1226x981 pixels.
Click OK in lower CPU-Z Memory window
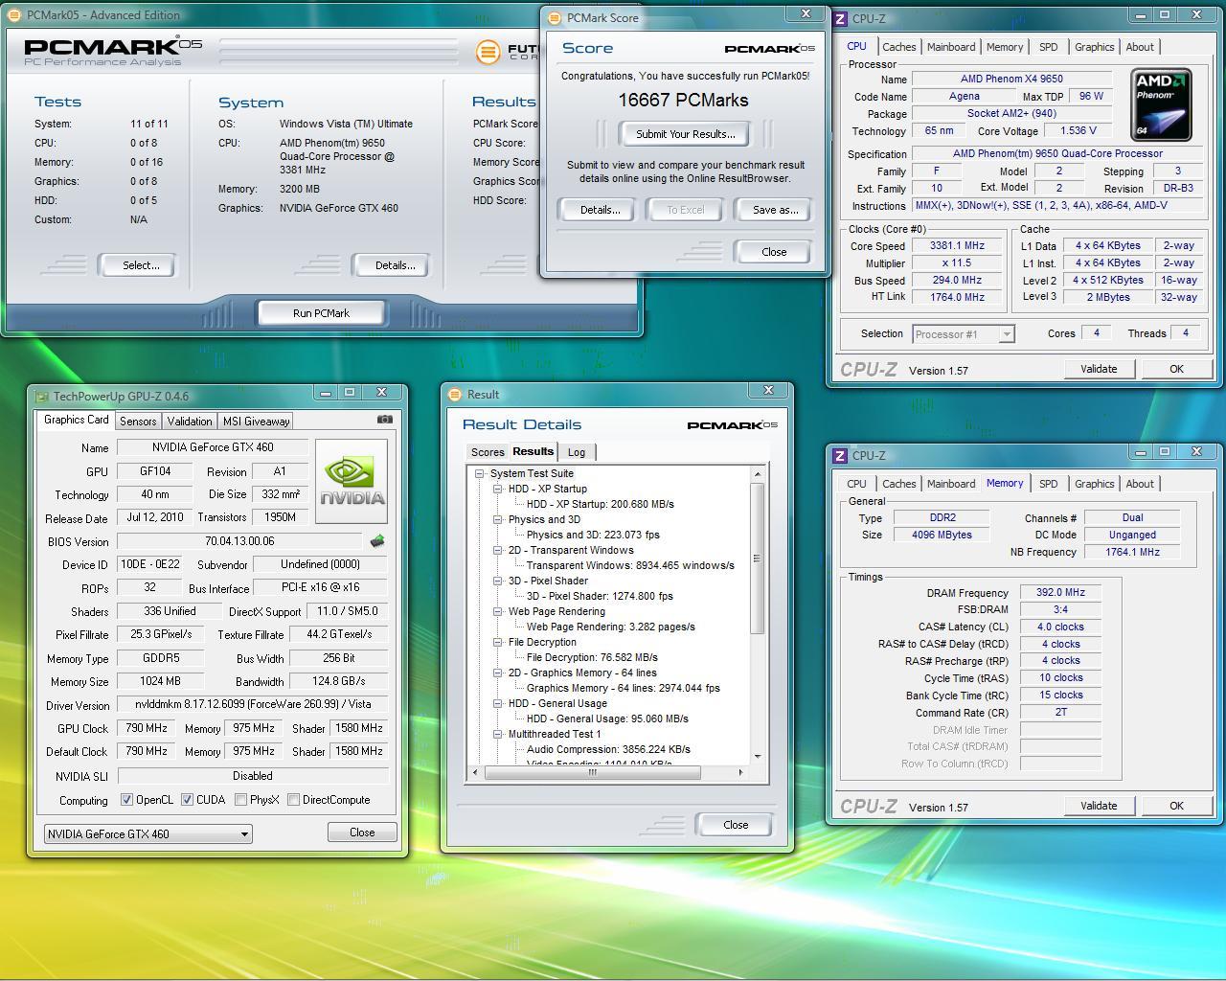(x=1176, y=806)
